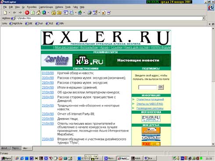Click the Search globe icon in toolbar

click(x=44, y=13)
